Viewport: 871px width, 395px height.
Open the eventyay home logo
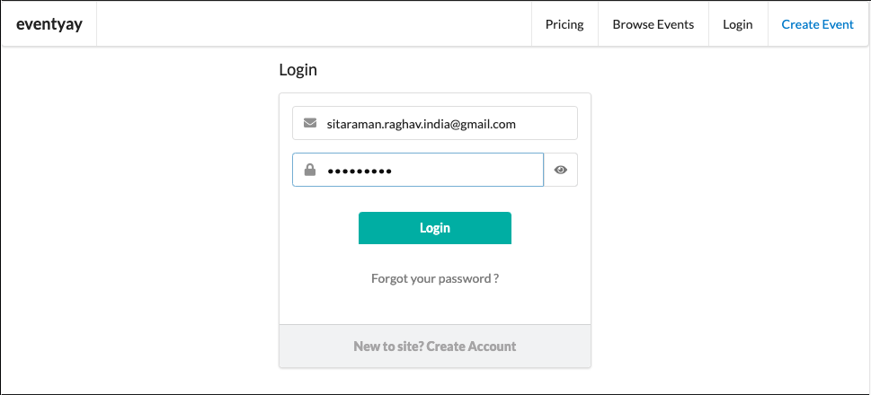pos(49,24)
